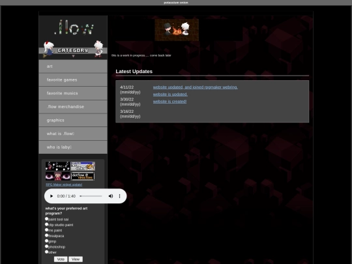Seek in the audio progress slider

[91, 196]
